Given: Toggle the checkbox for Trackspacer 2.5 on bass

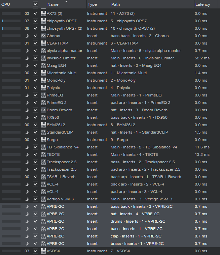Looking at the screenshot, I should pyautogui.click(x=36, y=162).
